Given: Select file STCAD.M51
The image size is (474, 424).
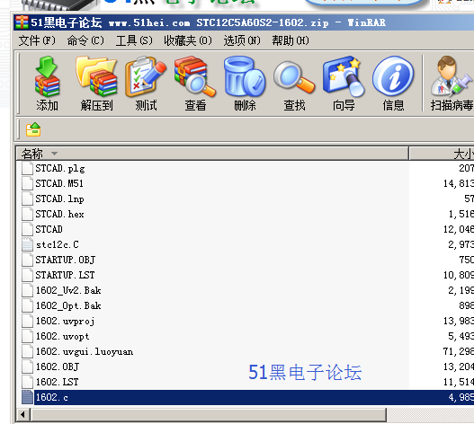Looking at the screenshot, I should click(59, 183).
